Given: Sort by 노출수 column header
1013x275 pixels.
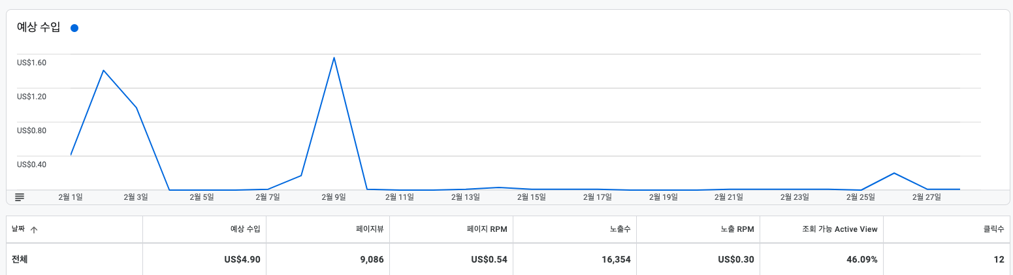Looking at the screenshot, I should [619, 229].
